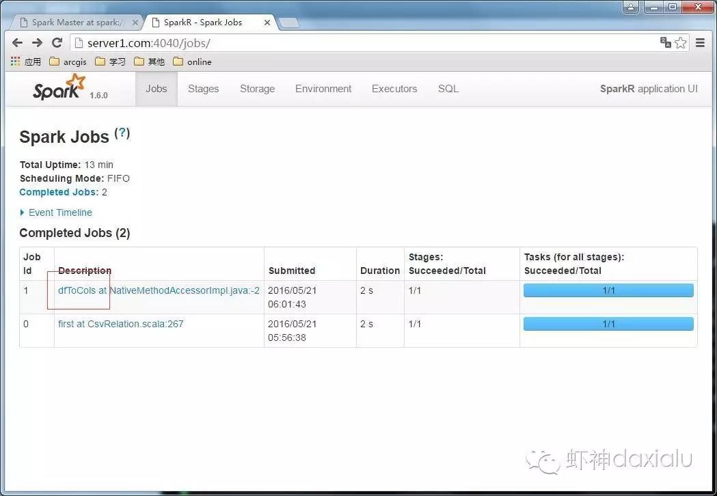The width and height of the screenshot is (717, 496).
Task: Open job first at CsvRelation.scala:267
Action: [x=121, y=324]
